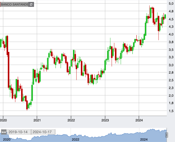Click the 2022 x-axis label on main chart
Viewport: 175px width, 142px height.
point(71,120)
